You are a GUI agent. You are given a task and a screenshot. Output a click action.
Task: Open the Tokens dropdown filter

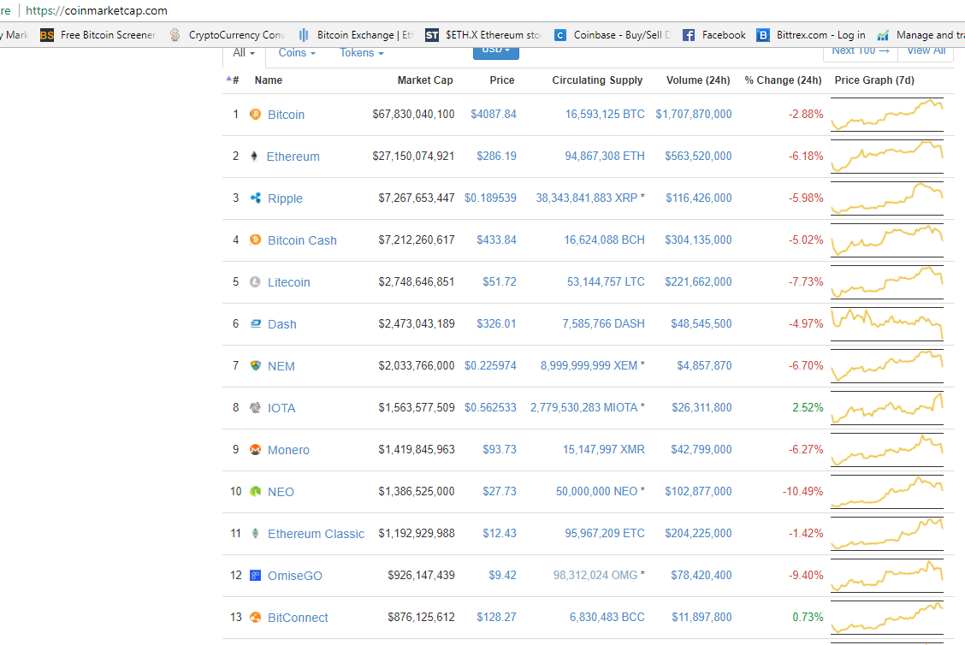click(x=361, y=53)
